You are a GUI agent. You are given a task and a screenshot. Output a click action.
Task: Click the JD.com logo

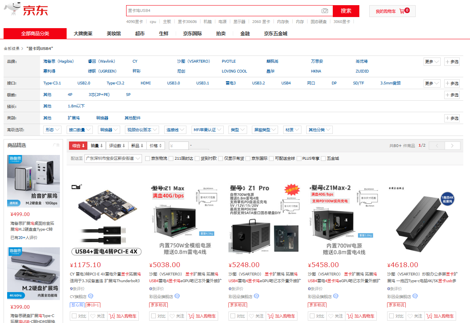click(26, 9)
